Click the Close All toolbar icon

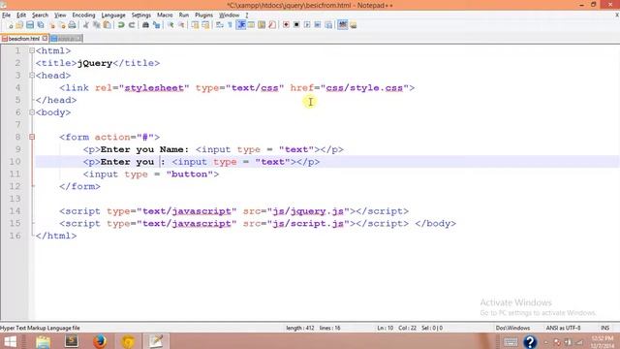coord(62,25)
